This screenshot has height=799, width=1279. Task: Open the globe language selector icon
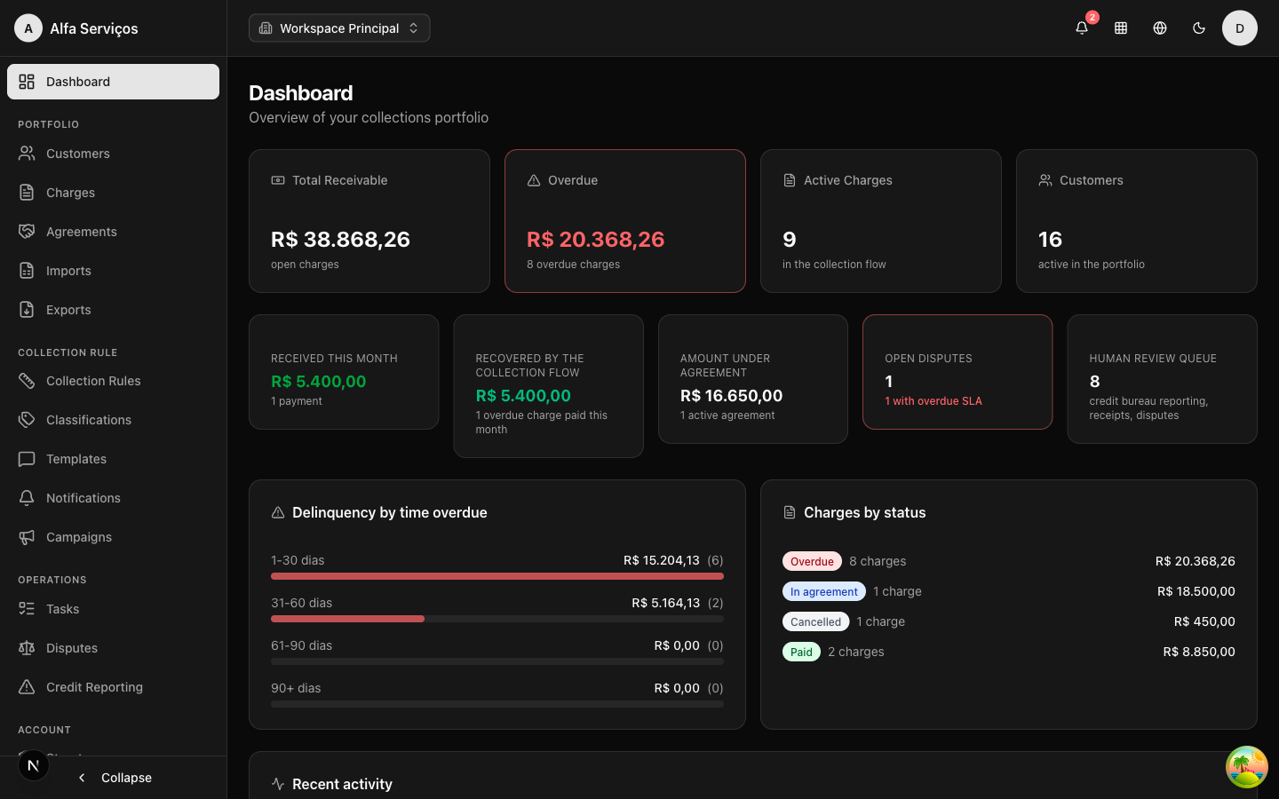point(1160,28)
